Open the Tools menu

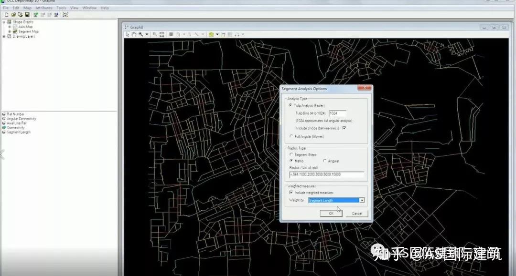61,8
